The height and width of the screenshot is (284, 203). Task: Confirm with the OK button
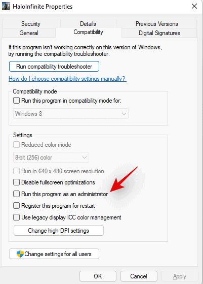[x=98, y=276]
